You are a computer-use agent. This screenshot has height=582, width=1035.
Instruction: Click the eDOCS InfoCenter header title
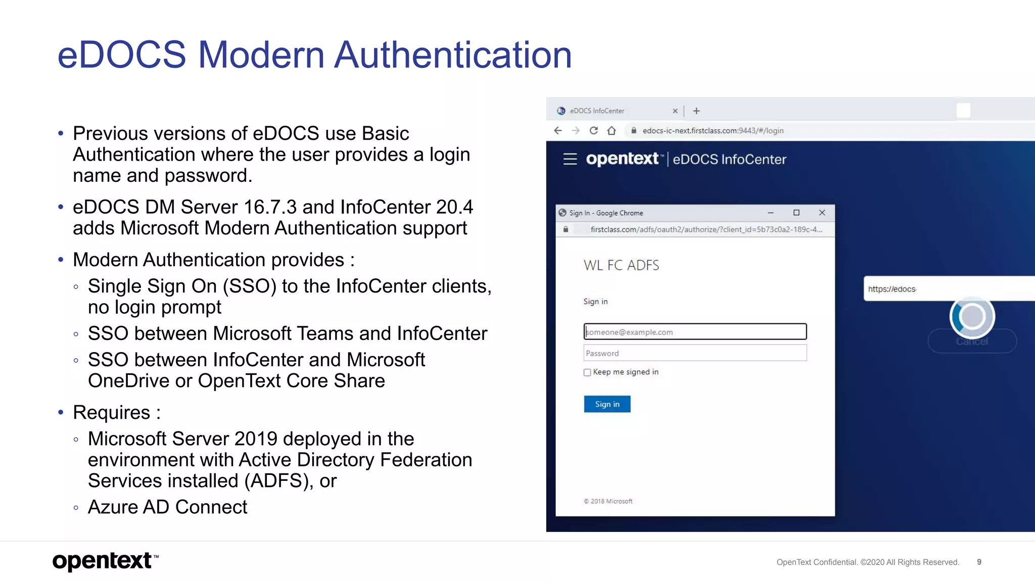click(729, 160)
